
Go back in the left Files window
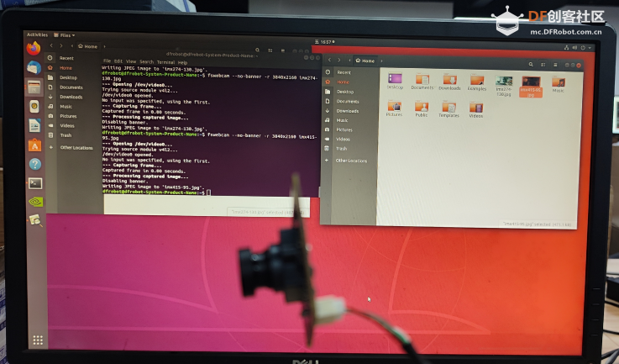[x=51, y=46]
